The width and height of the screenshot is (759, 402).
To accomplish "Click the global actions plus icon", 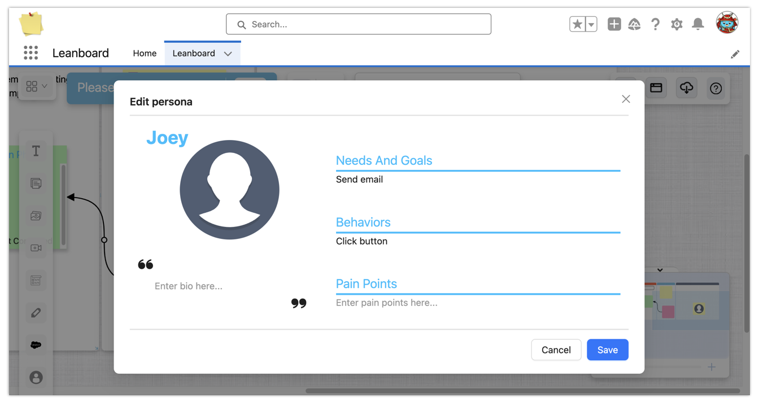I will [x=614, y=24].
